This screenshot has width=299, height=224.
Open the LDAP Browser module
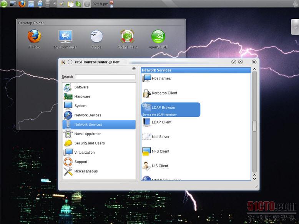pos(171,110)
